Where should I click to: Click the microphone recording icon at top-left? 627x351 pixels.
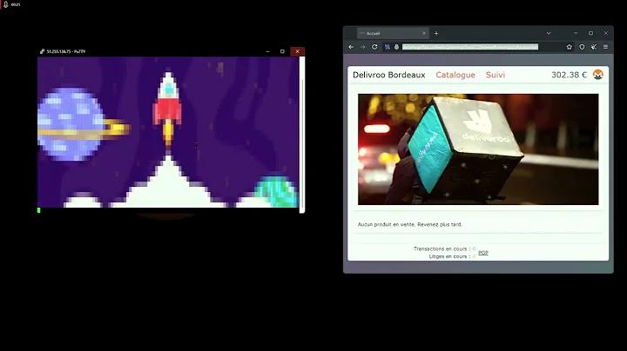(5, 4)
